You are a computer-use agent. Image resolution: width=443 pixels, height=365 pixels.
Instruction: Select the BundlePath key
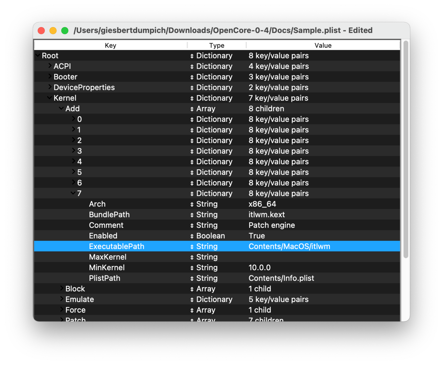109,215
